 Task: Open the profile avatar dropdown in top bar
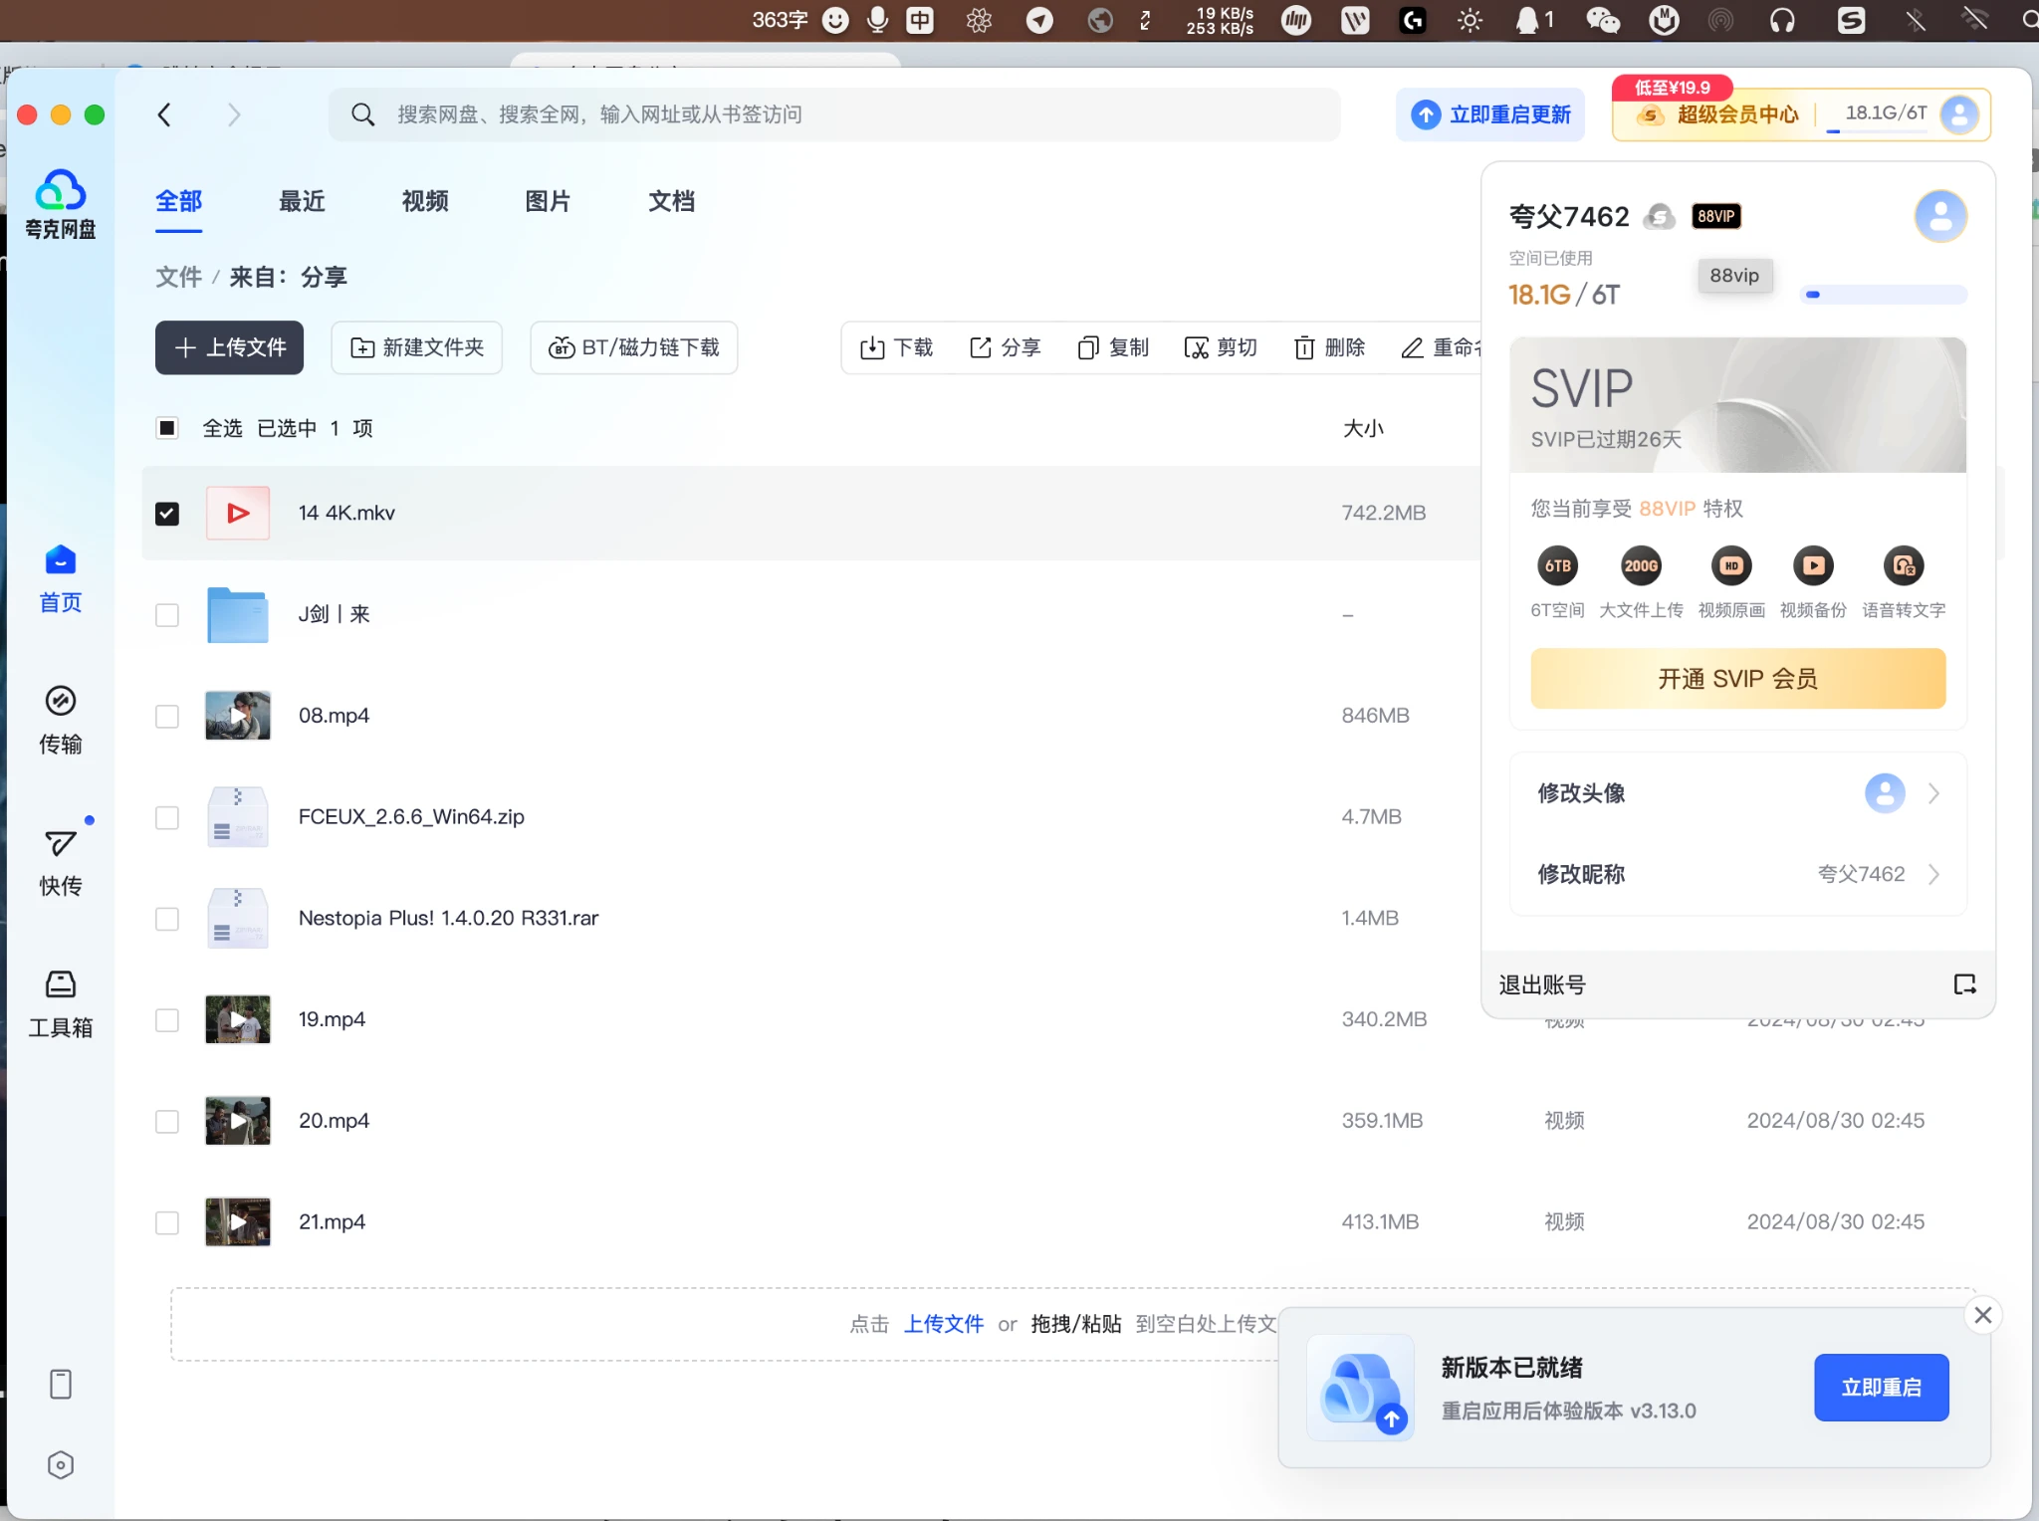(x=1959, y=114)
